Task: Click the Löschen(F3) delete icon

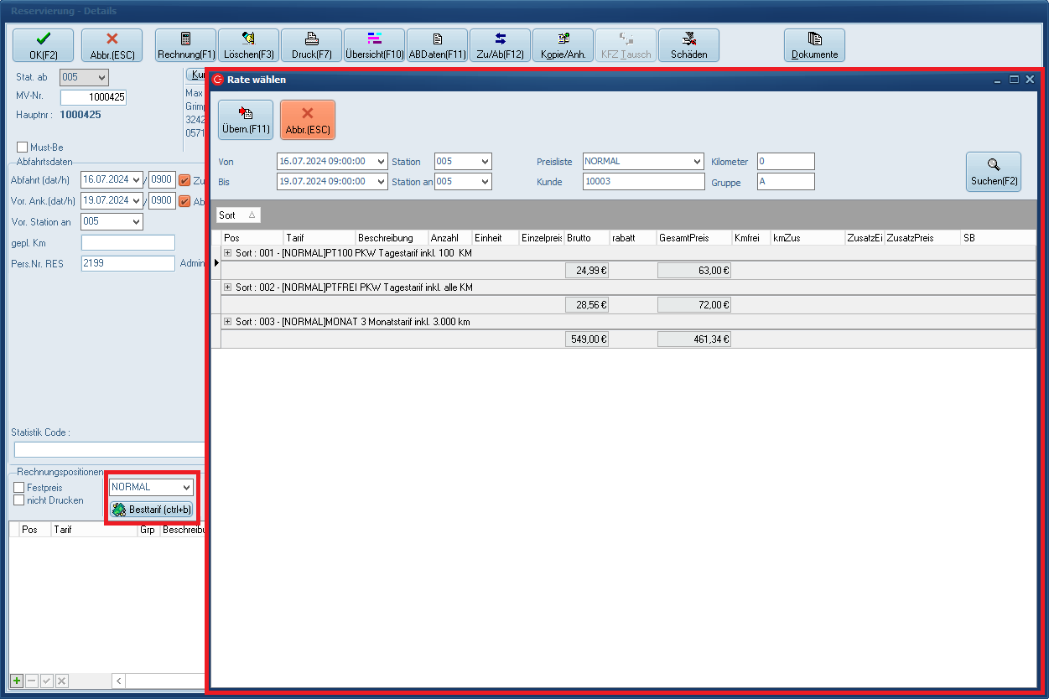Action: 248,45
